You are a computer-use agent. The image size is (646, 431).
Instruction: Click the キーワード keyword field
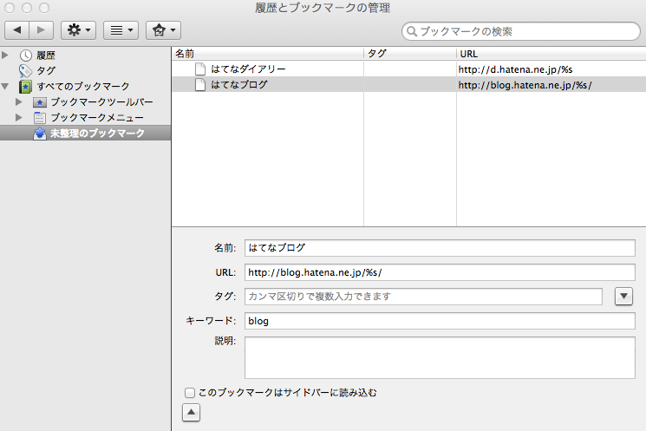click(x=440, y=321)
